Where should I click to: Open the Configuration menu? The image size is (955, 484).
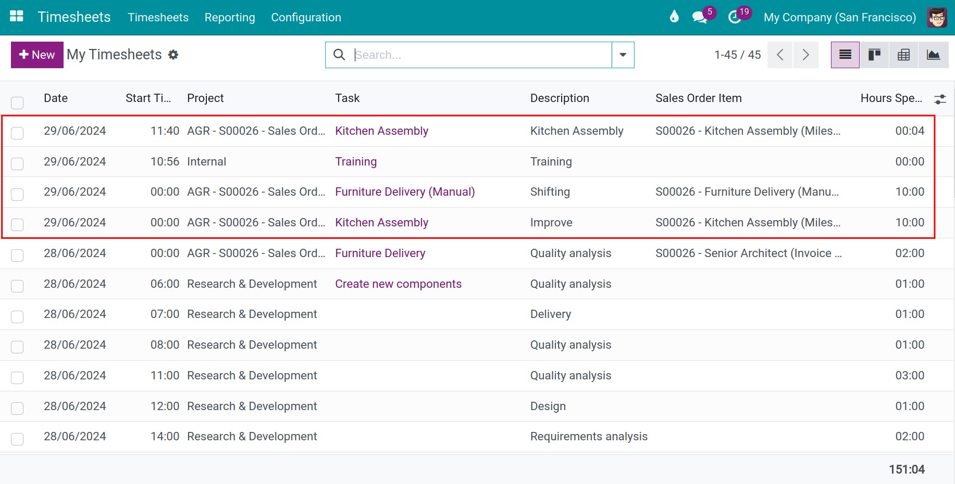[x=306, y=17]
